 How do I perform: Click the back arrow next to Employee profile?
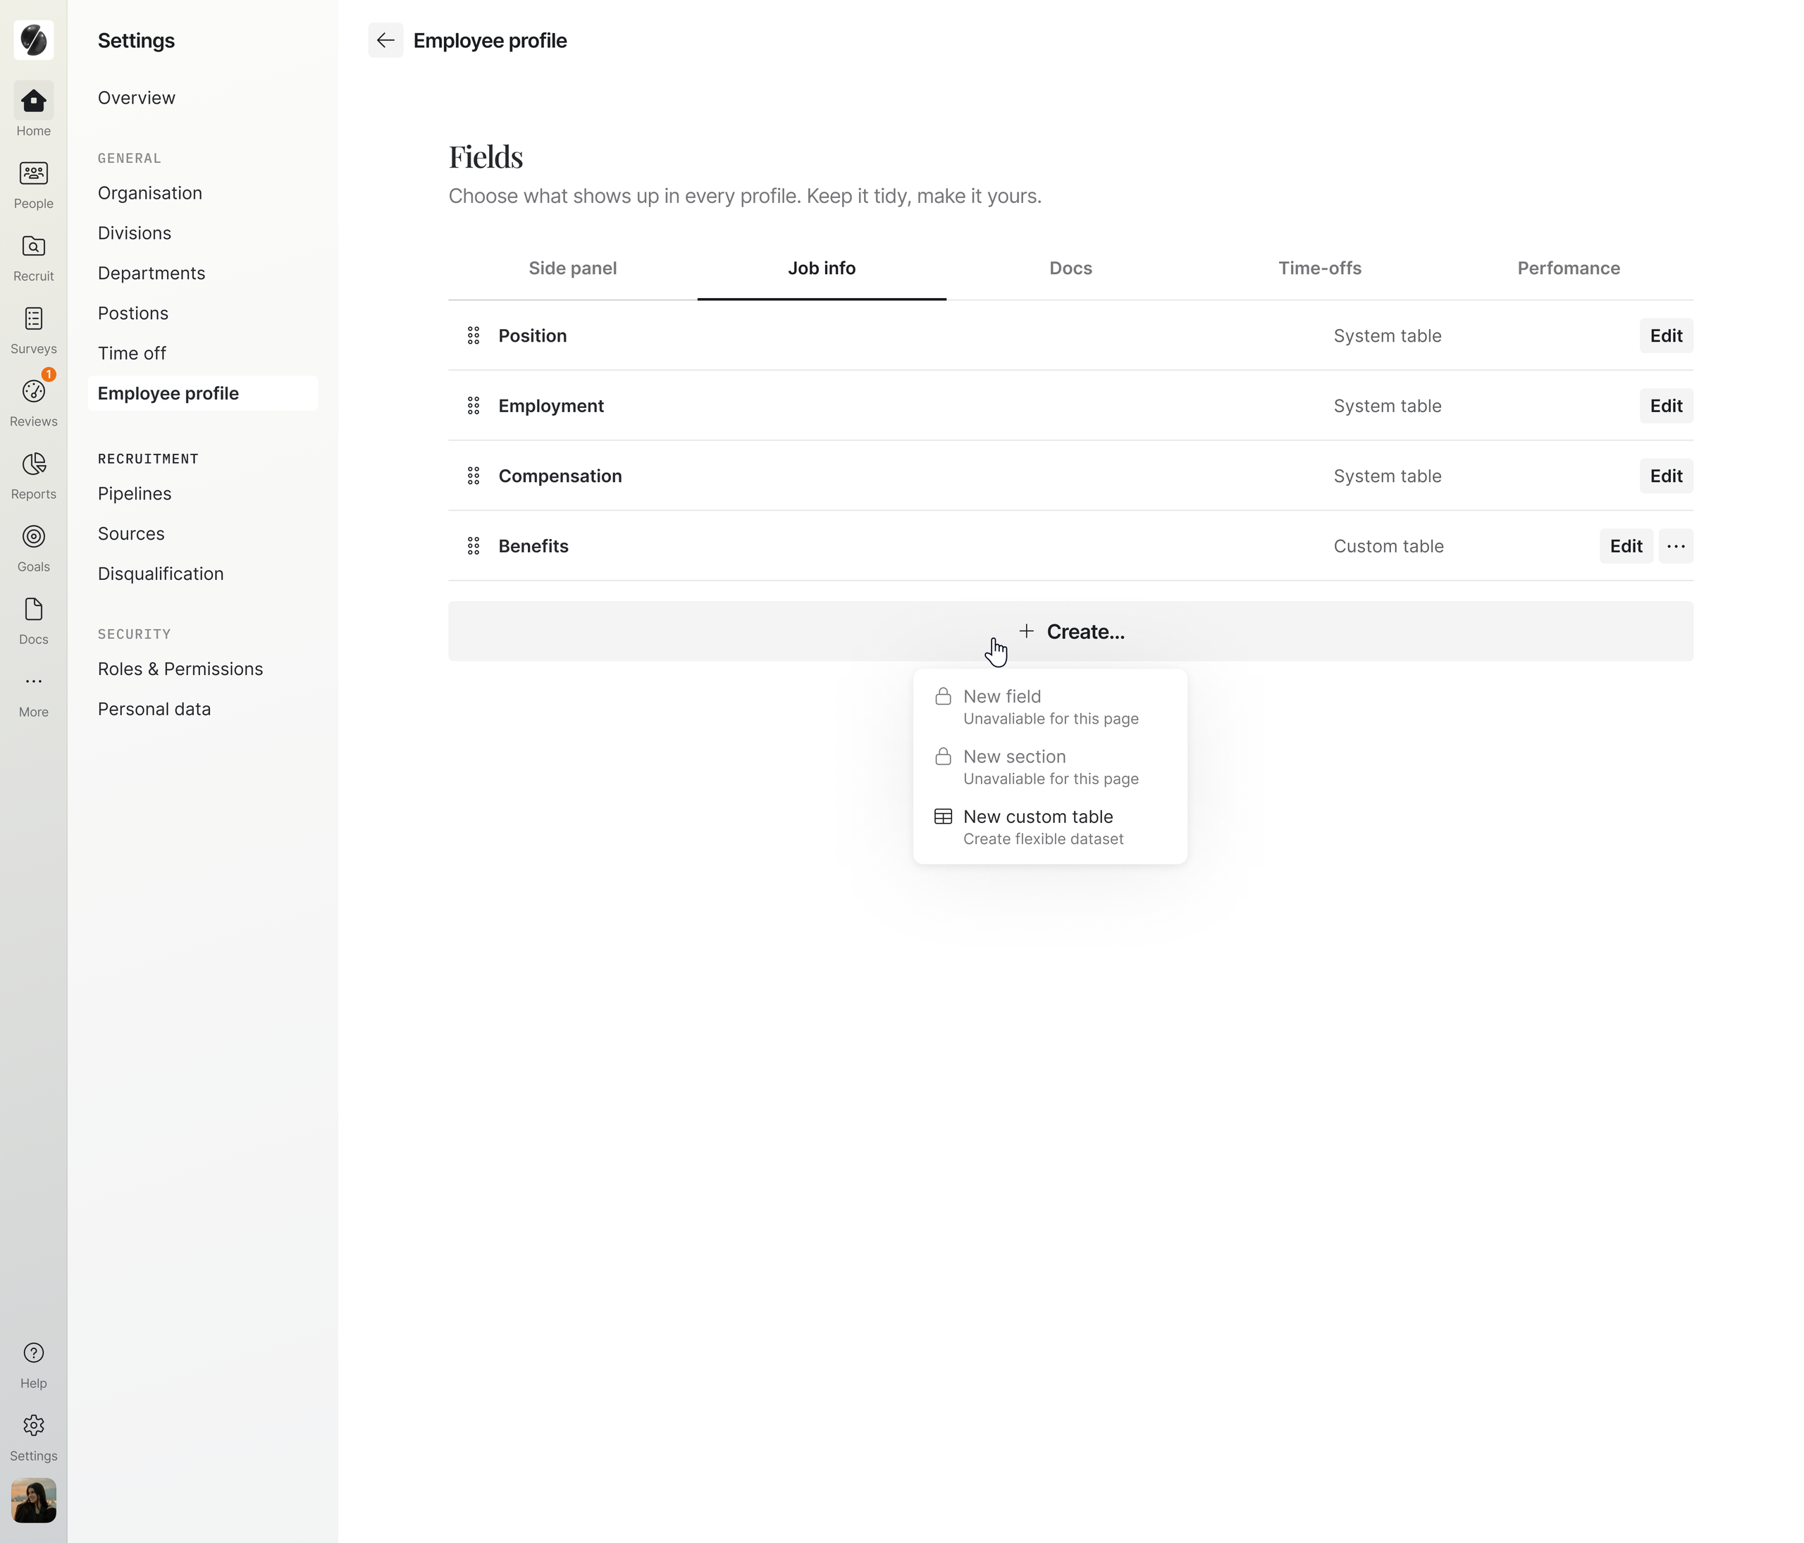coord(385,40)
